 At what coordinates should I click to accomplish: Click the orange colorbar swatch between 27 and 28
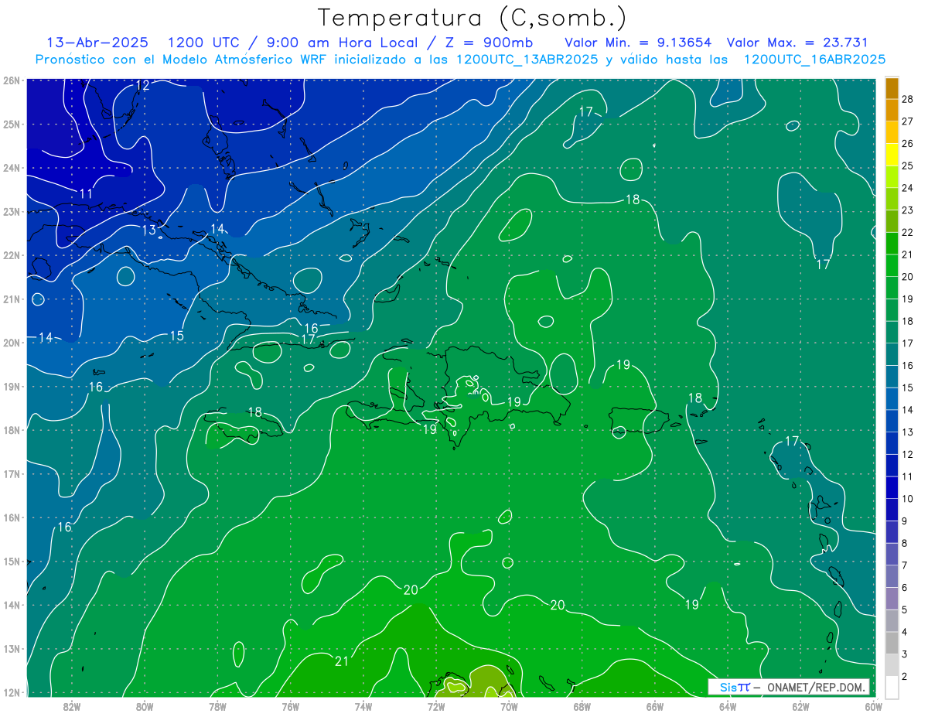[892, 110]
